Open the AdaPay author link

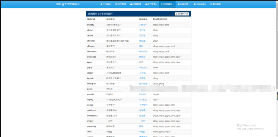143,25
